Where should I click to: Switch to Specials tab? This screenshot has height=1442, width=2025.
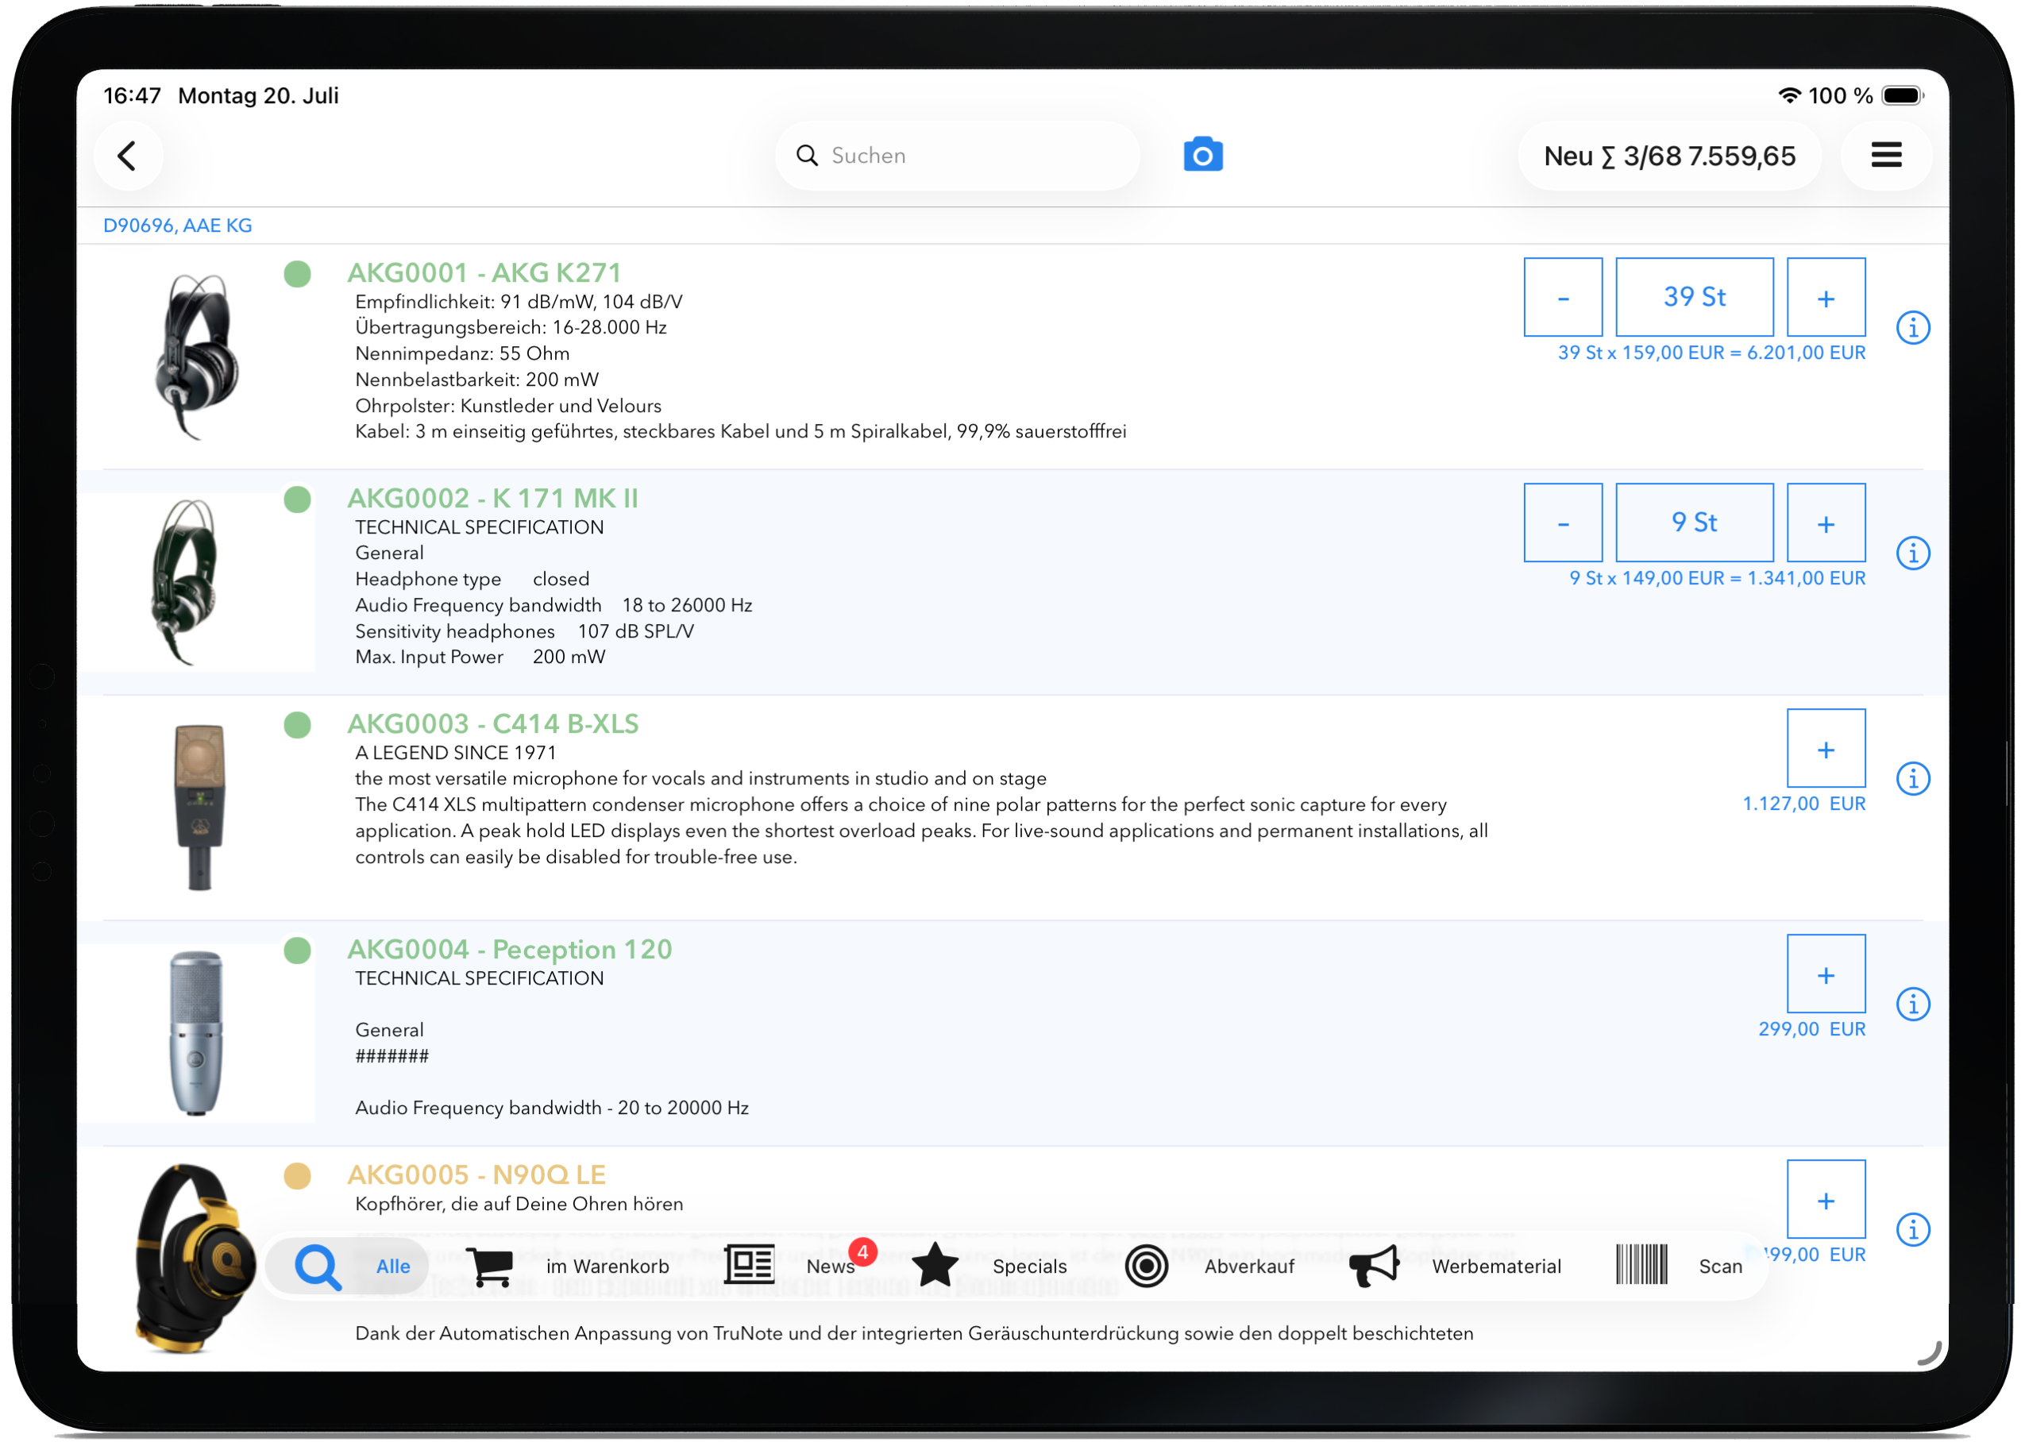click(1030, 1267)
